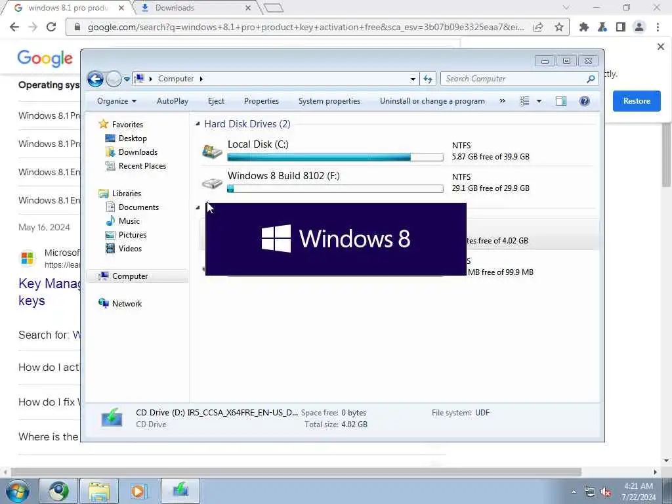Toggle the preview pane
Image resolution: width=672 pixels, height=504 pixels.
(561, 101)
